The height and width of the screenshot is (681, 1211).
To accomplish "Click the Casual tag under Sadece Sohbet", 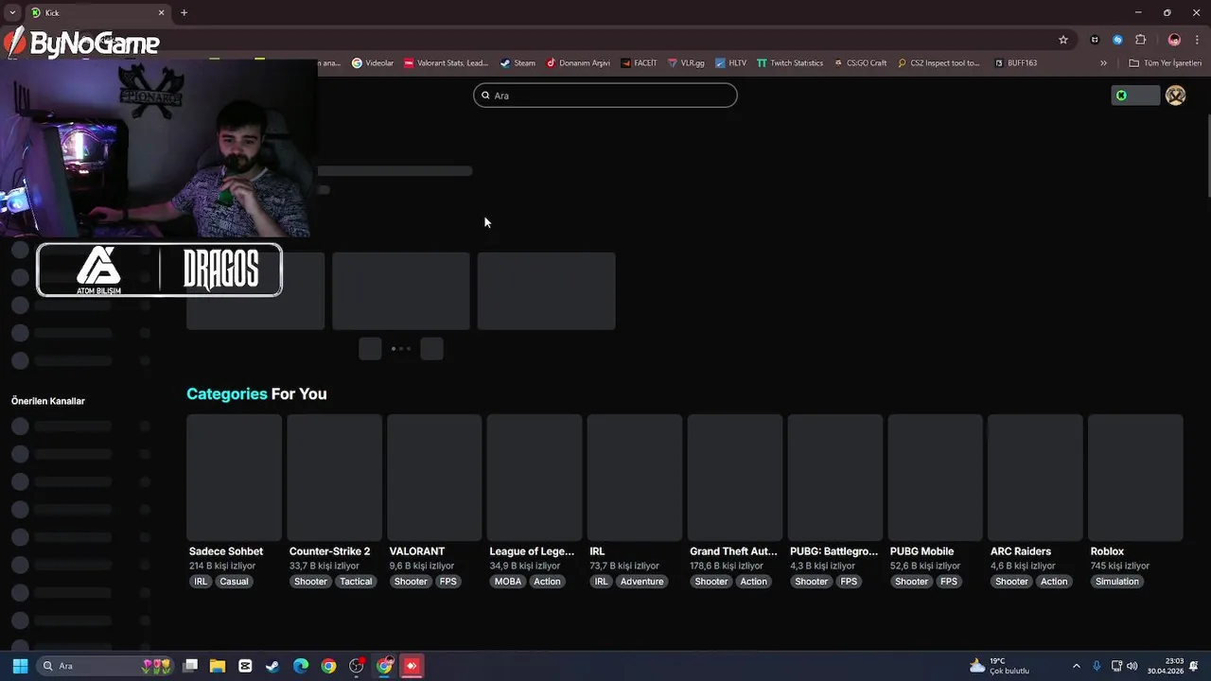I will click(x=234, y=582).
